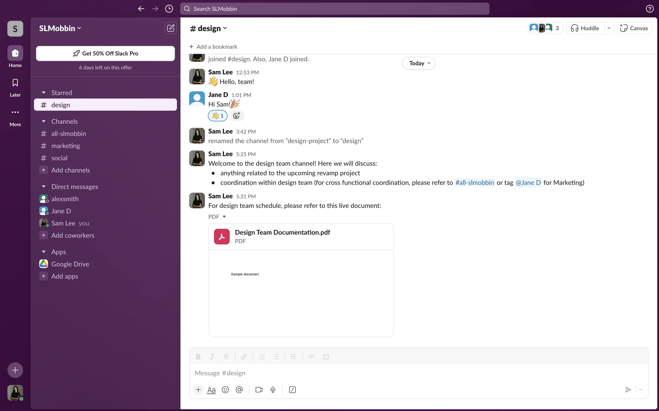659x411 pixels.
Task: Toggle the waving hand reaction
Action: tap(218, 116)
